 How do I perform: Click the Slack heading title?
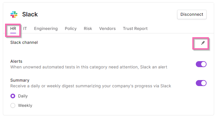(x=30, y=14)
